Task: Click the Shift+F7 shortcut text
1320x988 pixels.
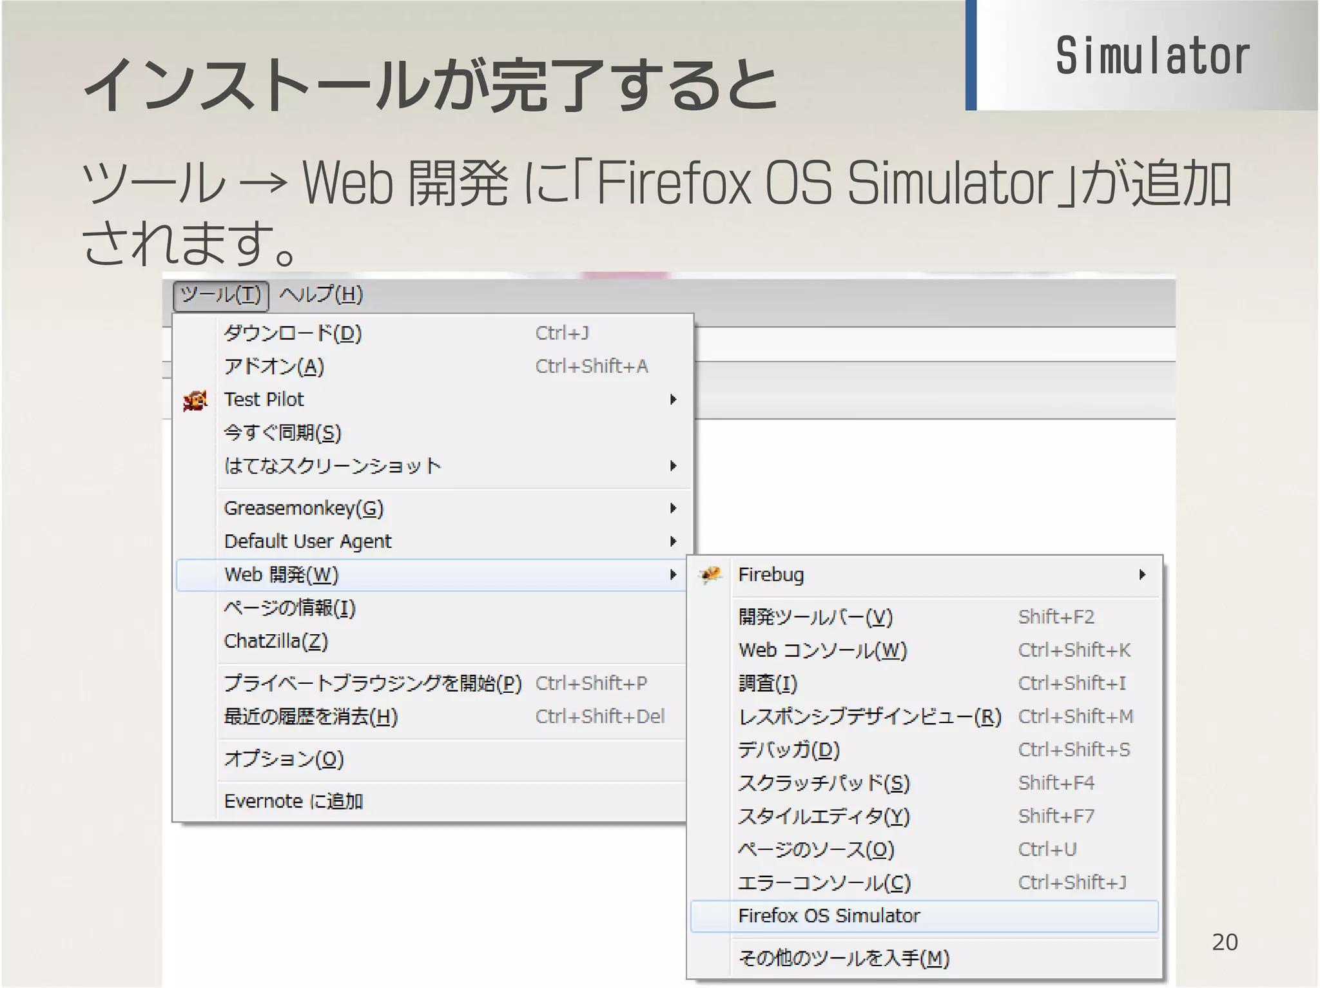Action: point(1056,816)
